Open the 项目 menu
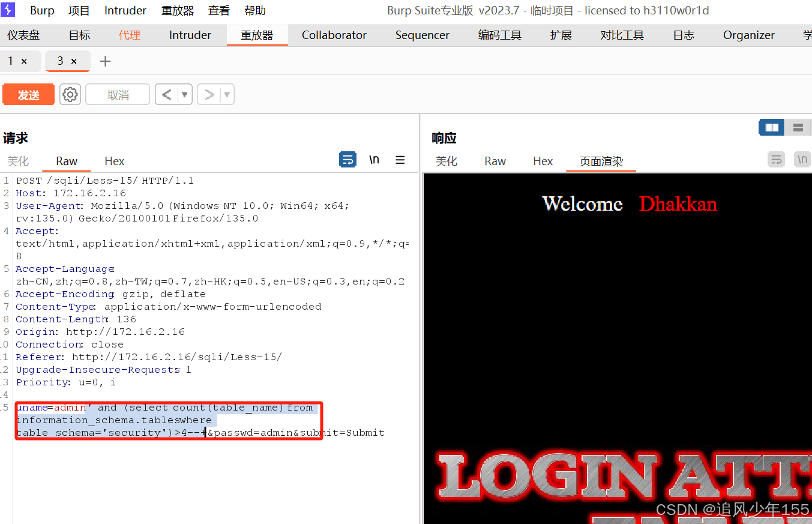 79,10
